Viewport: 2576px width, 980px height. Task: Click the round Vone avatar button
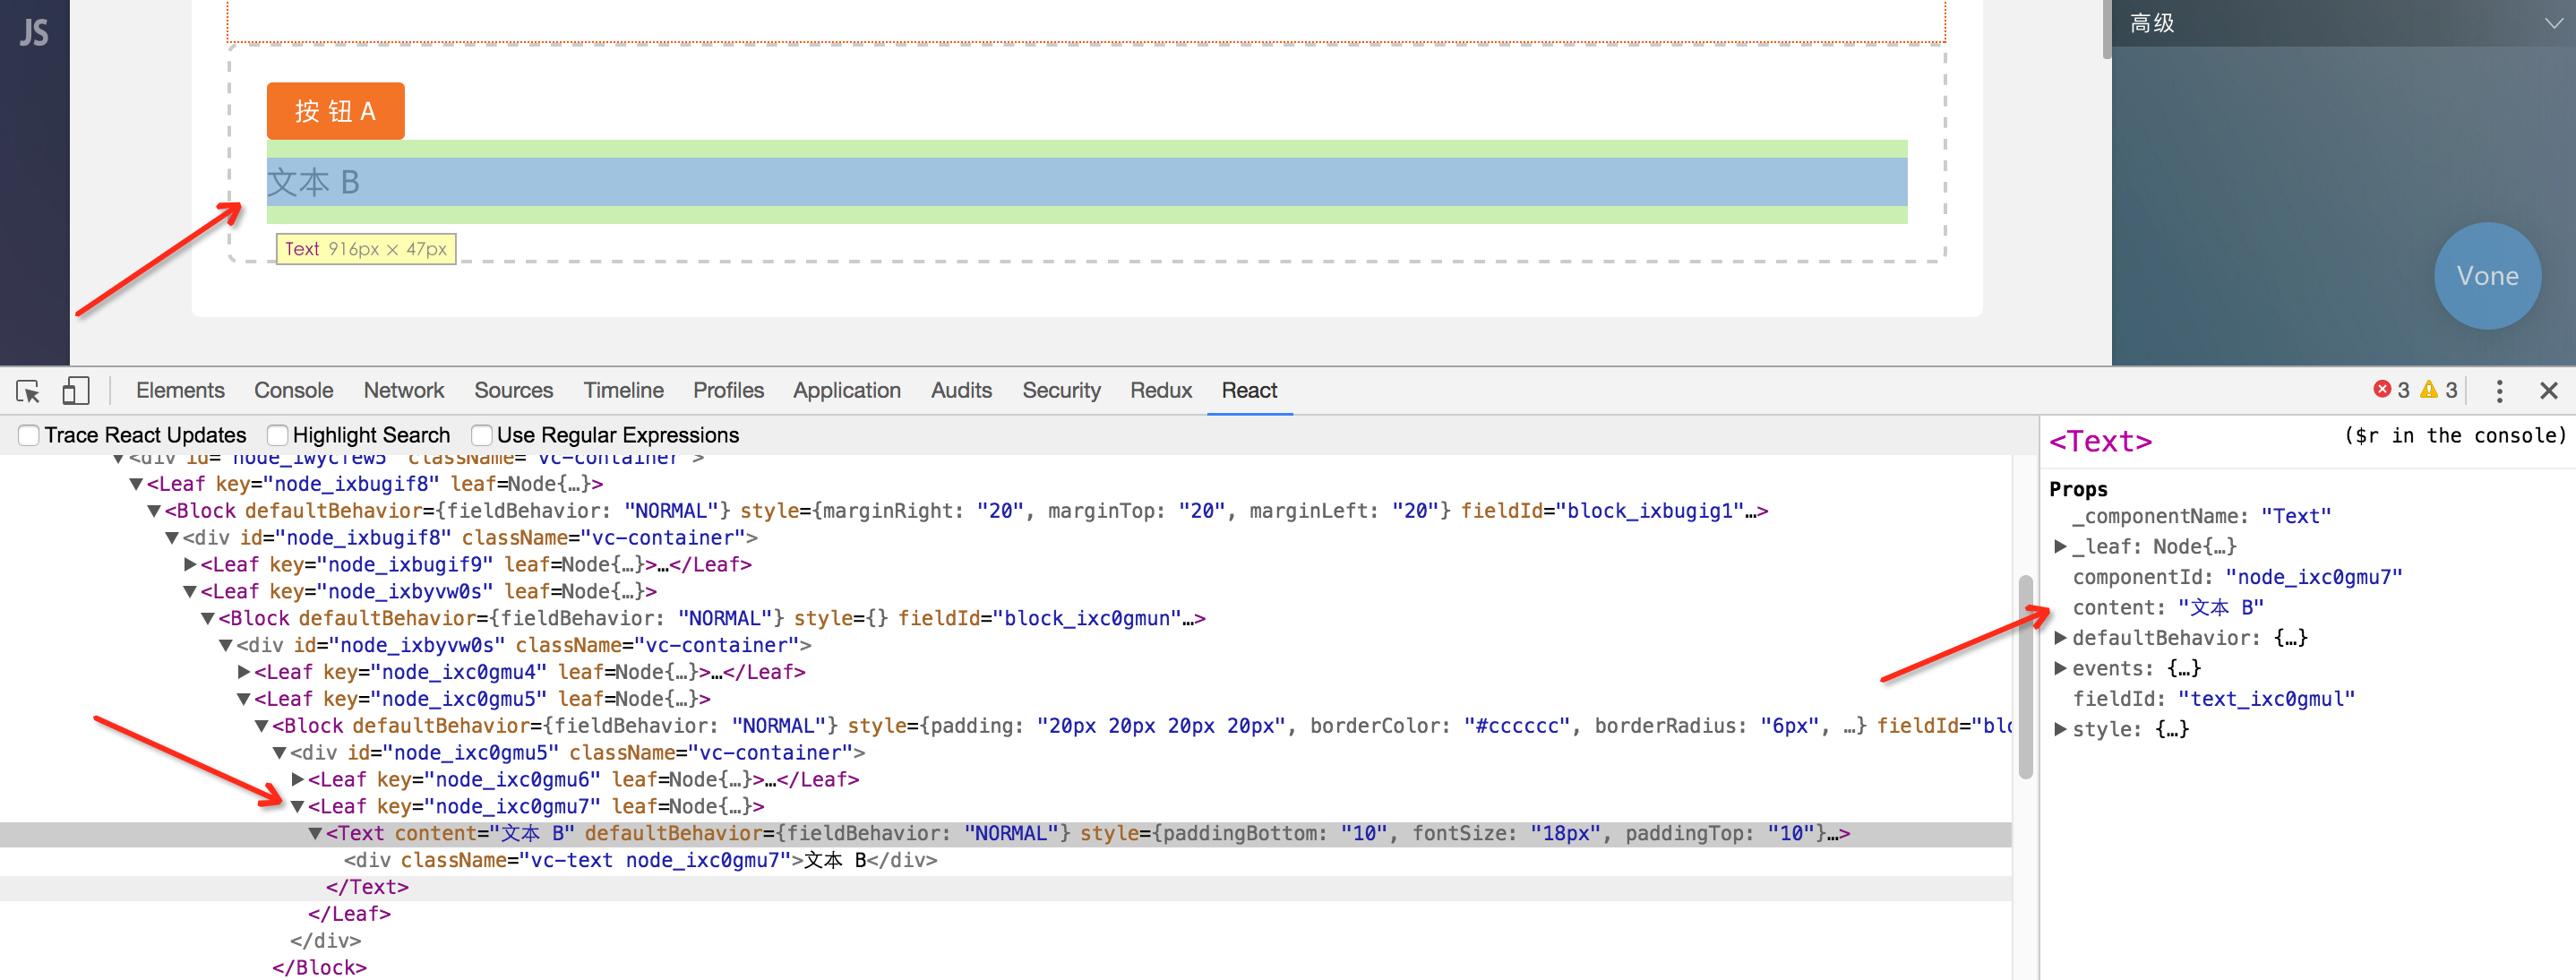(2486, 276)
